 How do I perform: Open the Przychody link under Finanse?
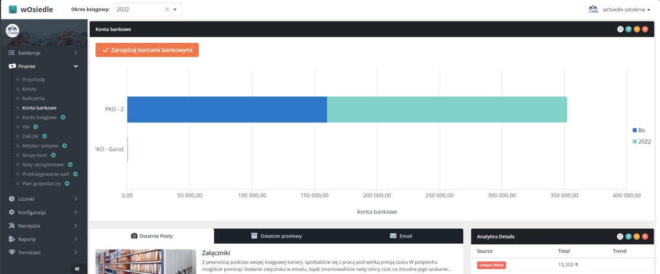33,79
